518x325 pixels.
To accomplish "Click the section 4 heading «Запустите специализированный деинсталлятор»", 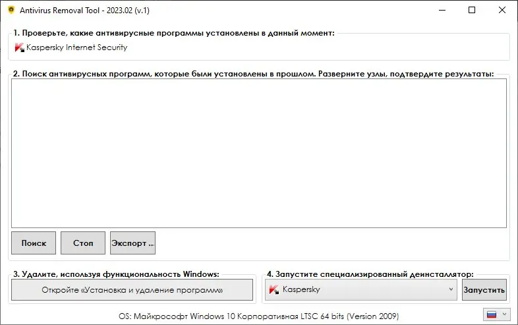I will point(370,274).
